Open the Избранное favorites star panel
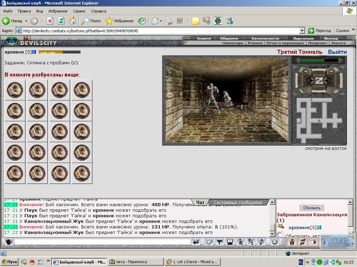The image size is (357, 267). click(x=119, y=21)
